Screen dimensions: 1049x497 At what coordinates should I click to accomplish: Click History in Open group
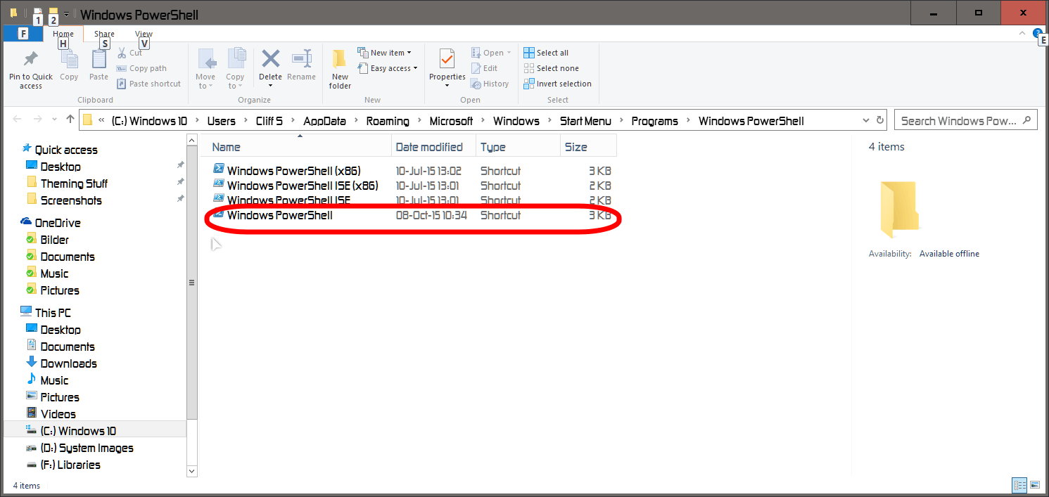490,84
